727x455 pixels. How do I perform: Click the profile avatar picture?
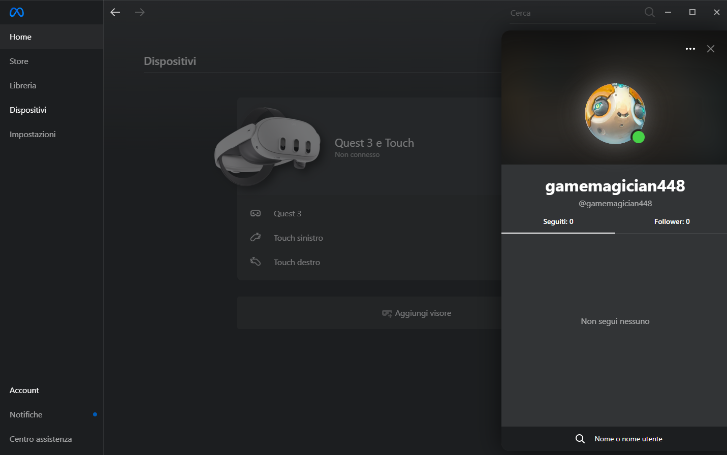tap(615, 114)
